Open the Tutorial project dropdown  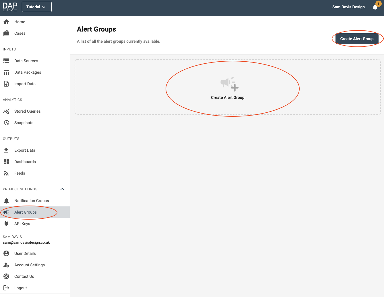coord(36,7)
